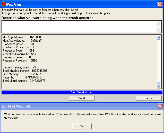Image resolution: width=164 pixels, height=133 pixels.
Task: Select the 'Processor Type: 586' line
Action: (x=18, y=51)
